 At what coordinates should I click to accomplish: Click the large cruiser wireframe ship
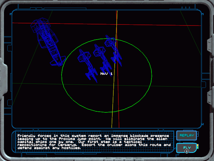(x=48, y=42)
